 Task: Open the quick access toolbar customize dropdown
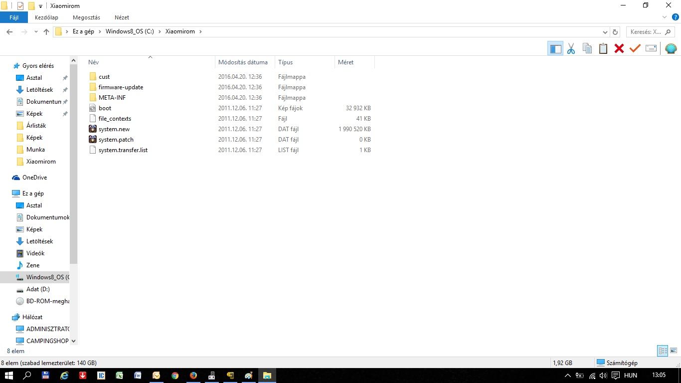click(40, 6)
